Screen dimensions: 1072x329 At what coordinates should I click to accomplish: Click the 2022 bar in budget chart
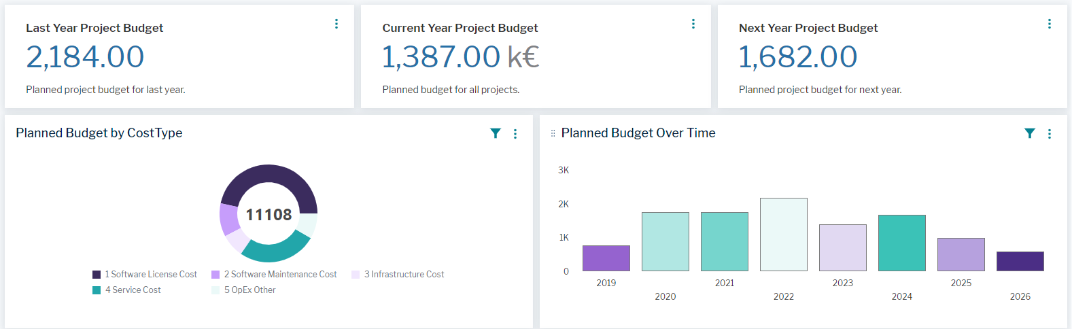pyautogui.click(x=784, y=235)
